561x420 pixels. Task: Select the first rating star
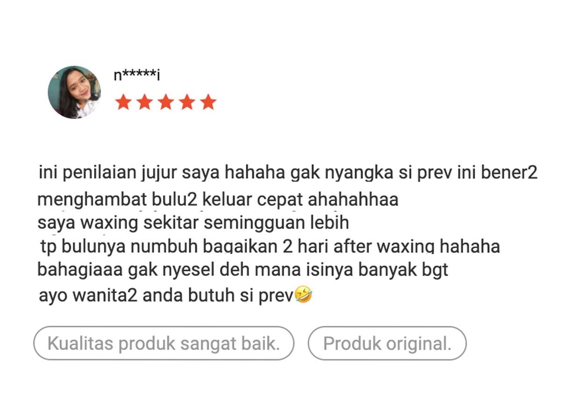123,102
